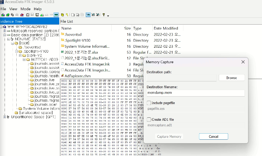The image size is (262, 156).
Task: Click the xlsx icon beside 2022_1분기논문.xlsx
Action: [63, 52]
